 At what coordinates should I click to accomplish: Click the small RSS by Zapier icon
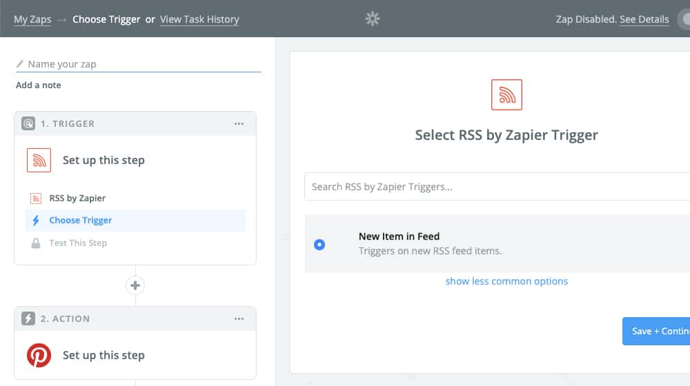click(36, 199)
